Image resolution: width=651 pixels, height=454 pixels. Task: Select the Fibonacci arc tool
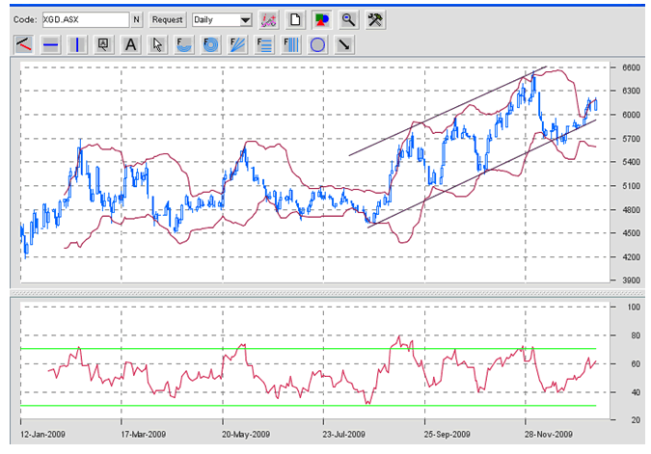tap(183, 44)
